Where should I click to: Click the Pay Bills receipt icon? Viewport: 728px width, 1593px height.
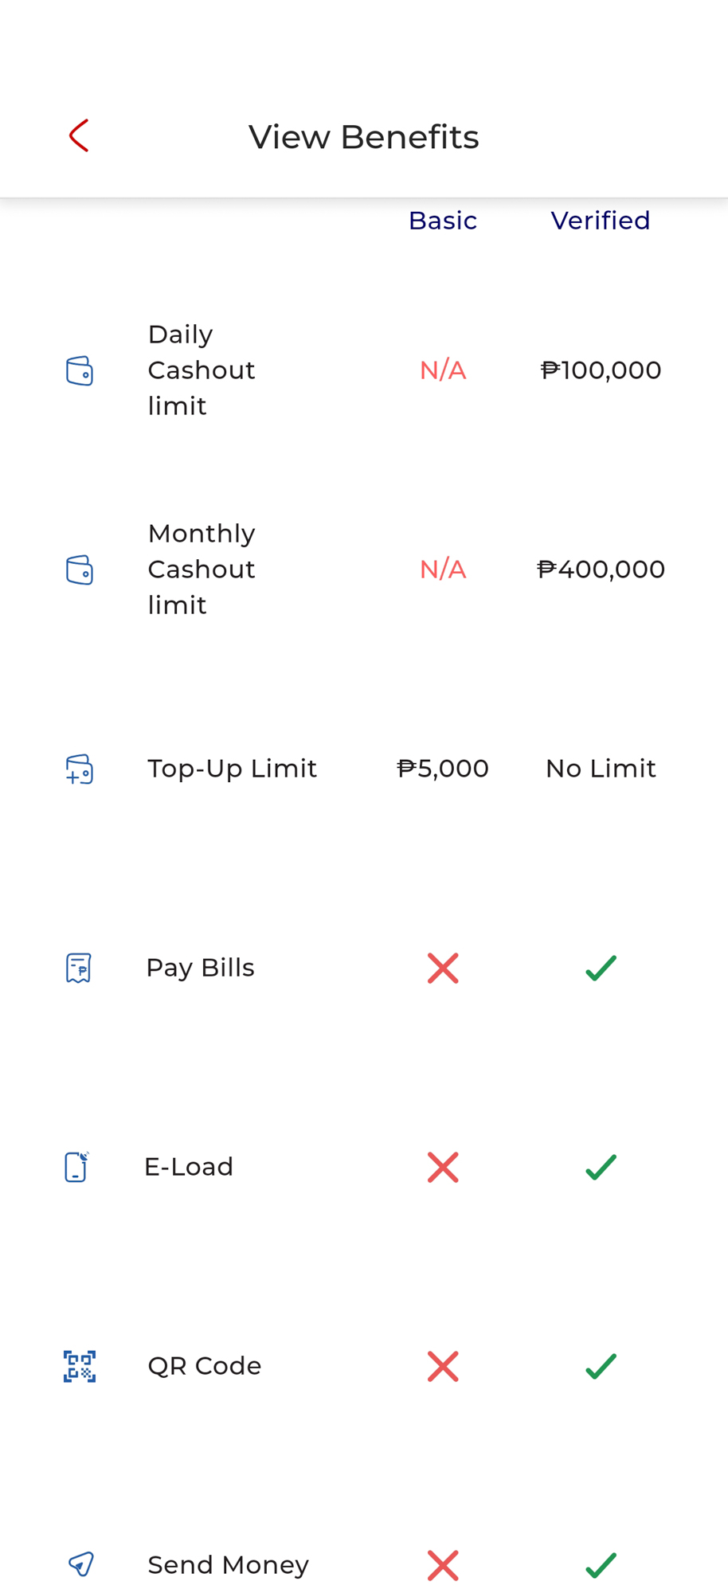tap(79, 968)
